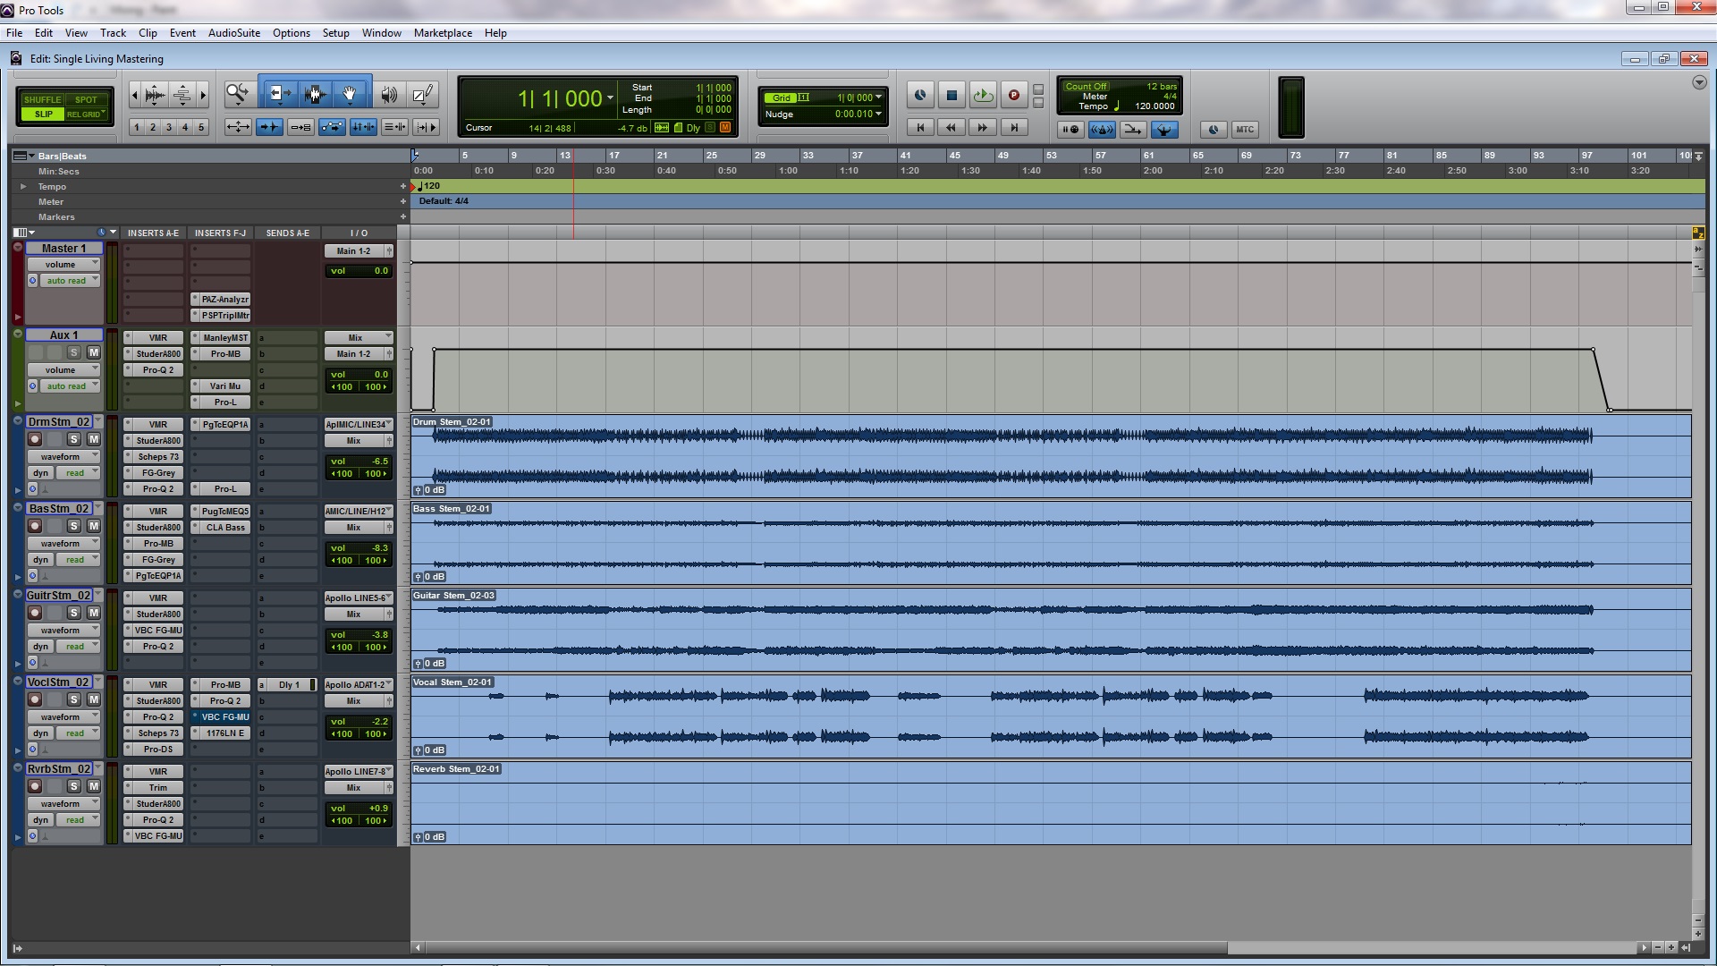The height and width of the screenshot is (966, 1717).
Task: Open Nudge value dropdown
Action: pyautogui.click(x=878, y=114)
